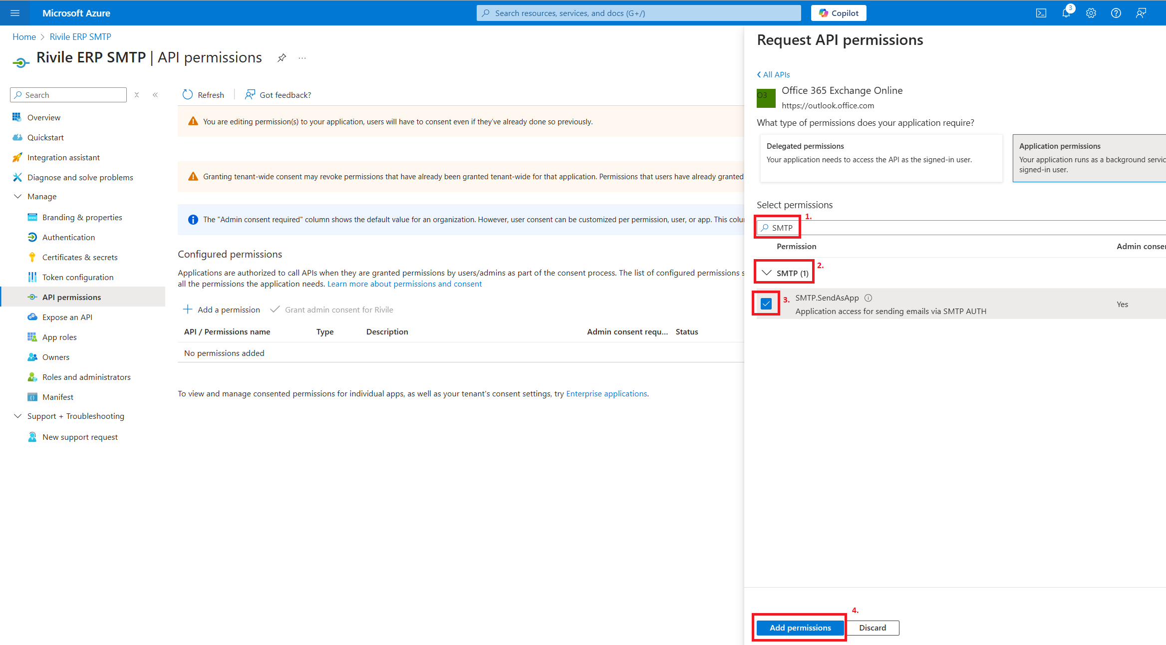Open the Authentication menu item

pyautogui.click(x=68, y=237)
